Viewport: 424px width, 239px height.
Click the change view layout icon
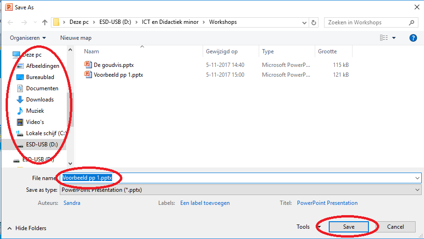[384, 38]
